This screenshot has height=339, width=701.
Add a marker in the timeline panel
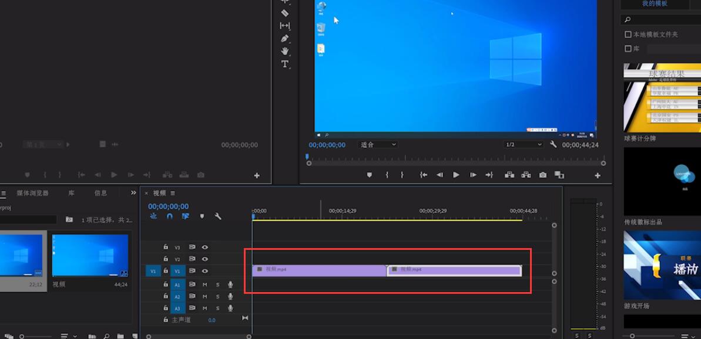point(202,216)
